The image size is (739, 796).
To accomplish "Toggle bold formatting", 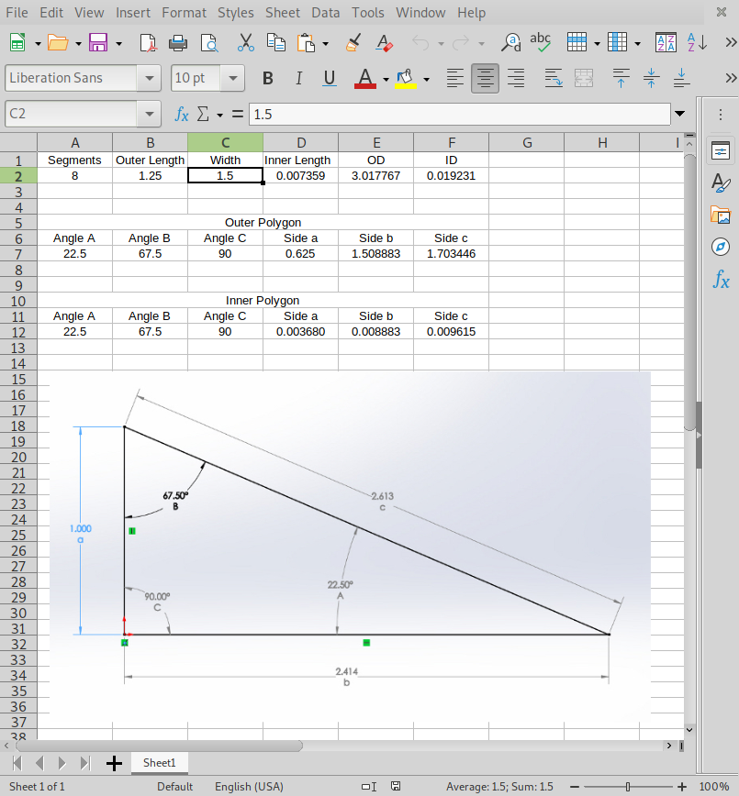I will [x=267, y=79].
